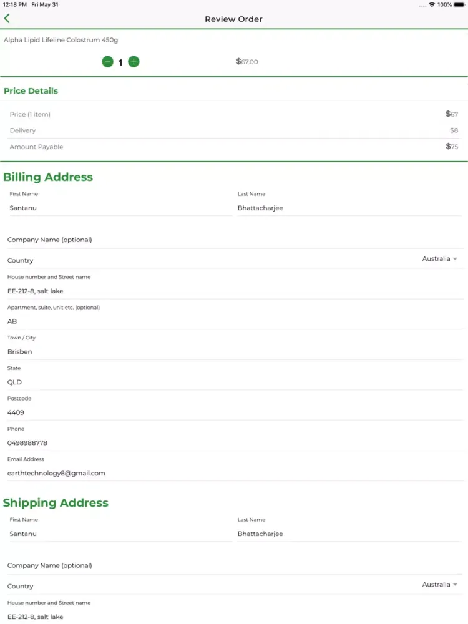Edit the Town / City field Brisben
Viewport: 468px width, 624px height.
(x=234, y=352)
